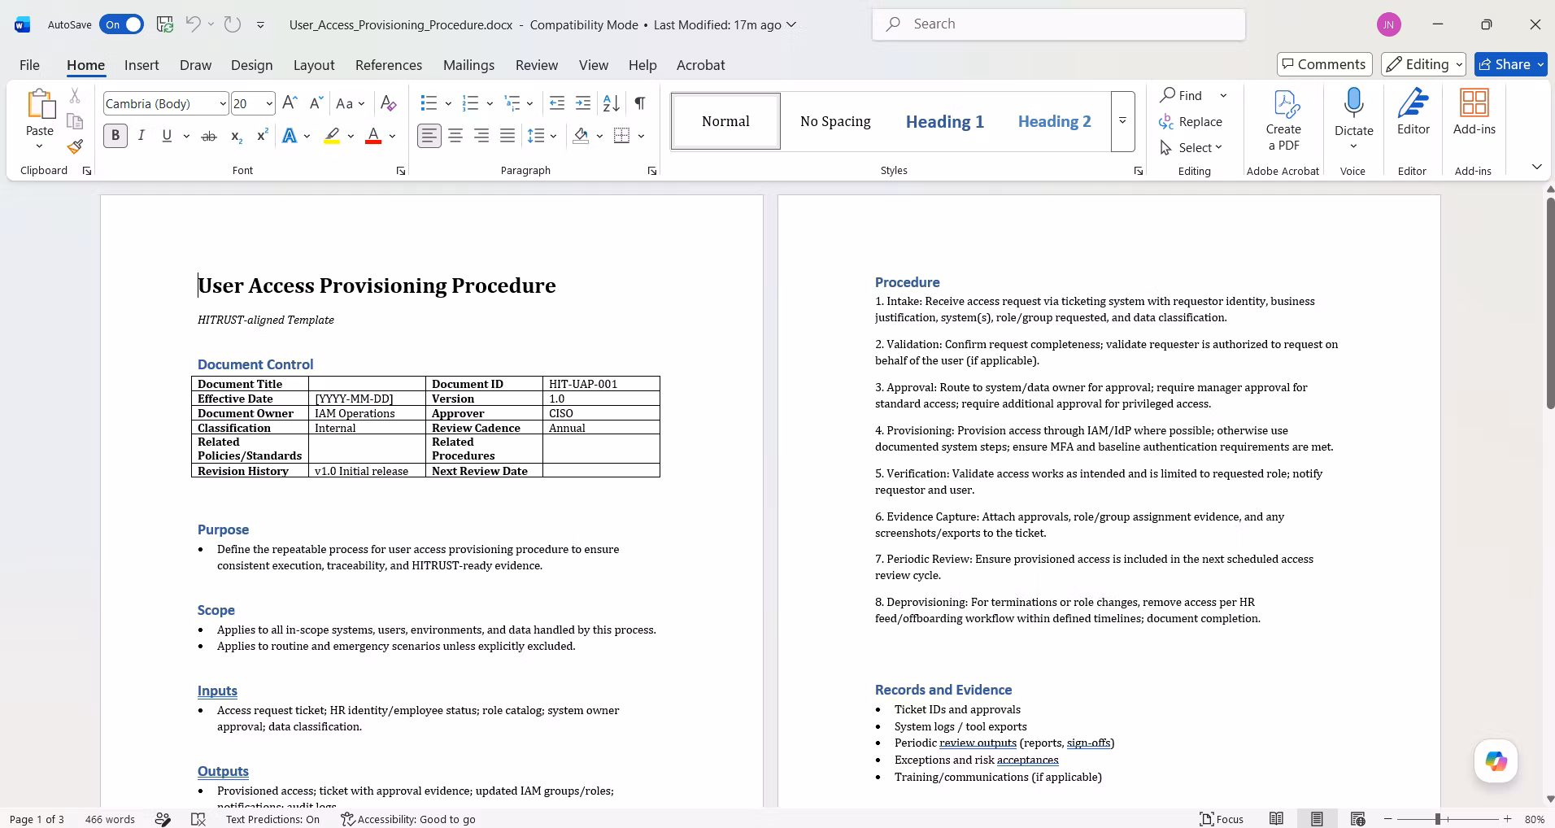Select the Format Painter brush

75,146
